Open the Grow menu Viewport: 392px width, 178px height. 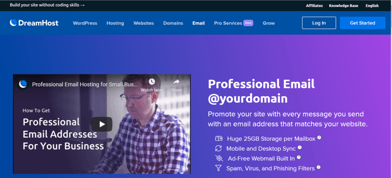[269, 23]
